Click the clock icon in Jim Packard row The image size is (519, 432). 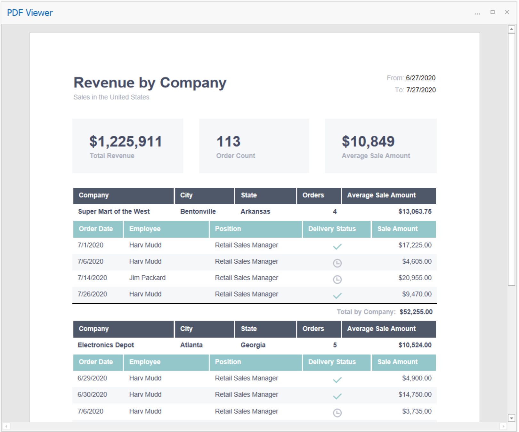pyautogui.click(x=337, y=279)
